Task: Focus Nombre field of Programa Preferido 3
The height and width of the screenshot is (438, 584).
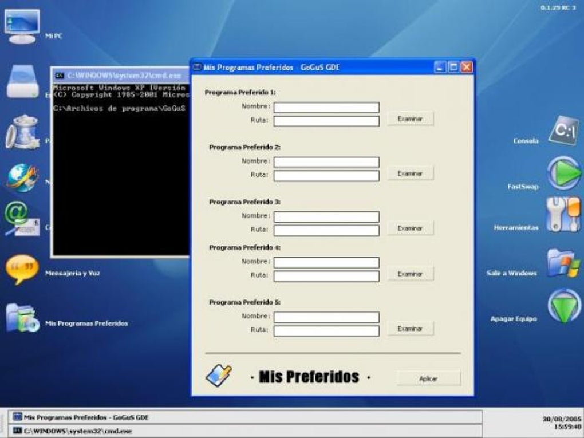Action: [x=326, y=217]
